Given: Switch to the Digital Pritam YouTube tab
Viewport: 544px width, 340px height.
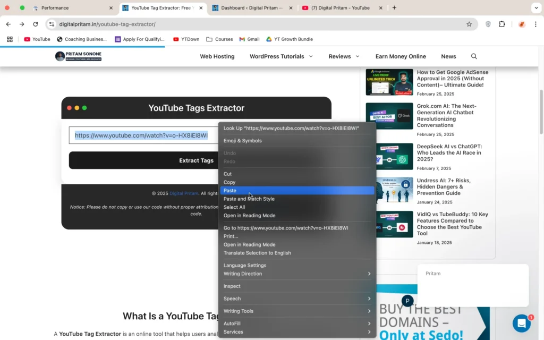Looking at the screenshot, I should 343,7.
